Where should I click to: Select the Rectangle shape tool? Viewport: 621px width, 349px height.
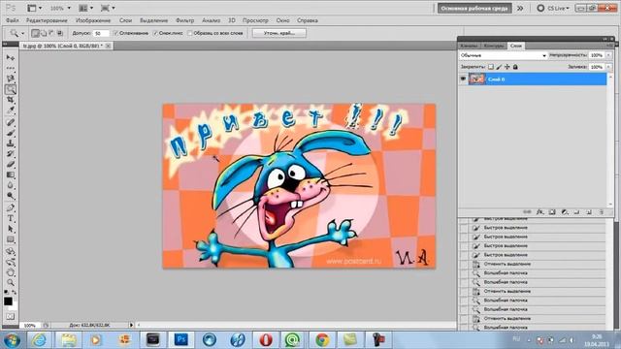point(11,239)
